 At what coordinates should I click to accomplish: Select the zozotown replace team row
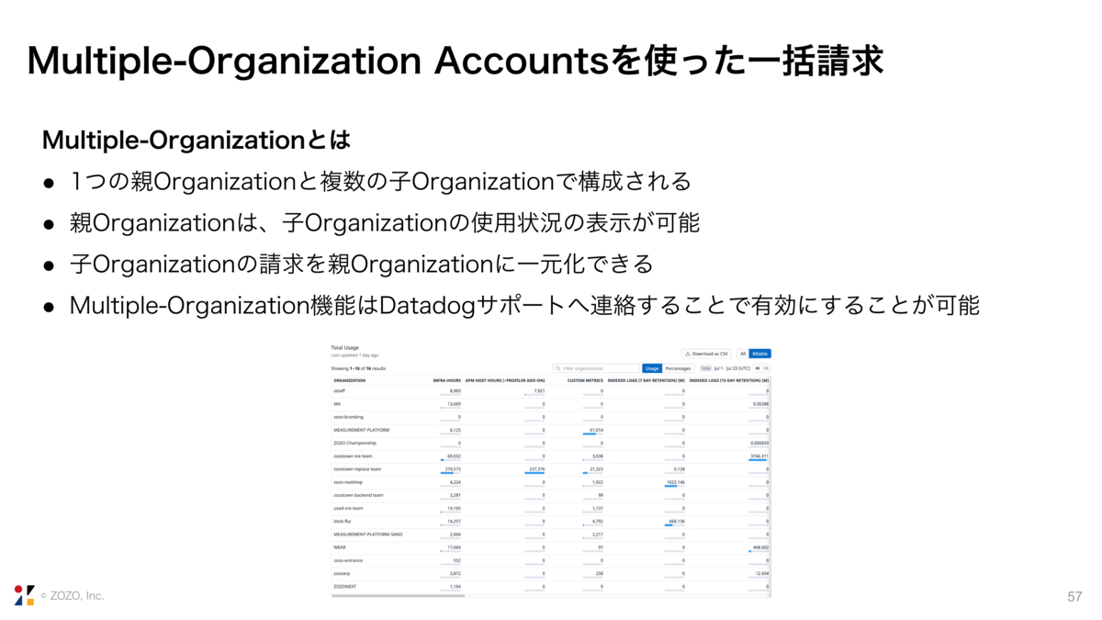tap(551, 468)
